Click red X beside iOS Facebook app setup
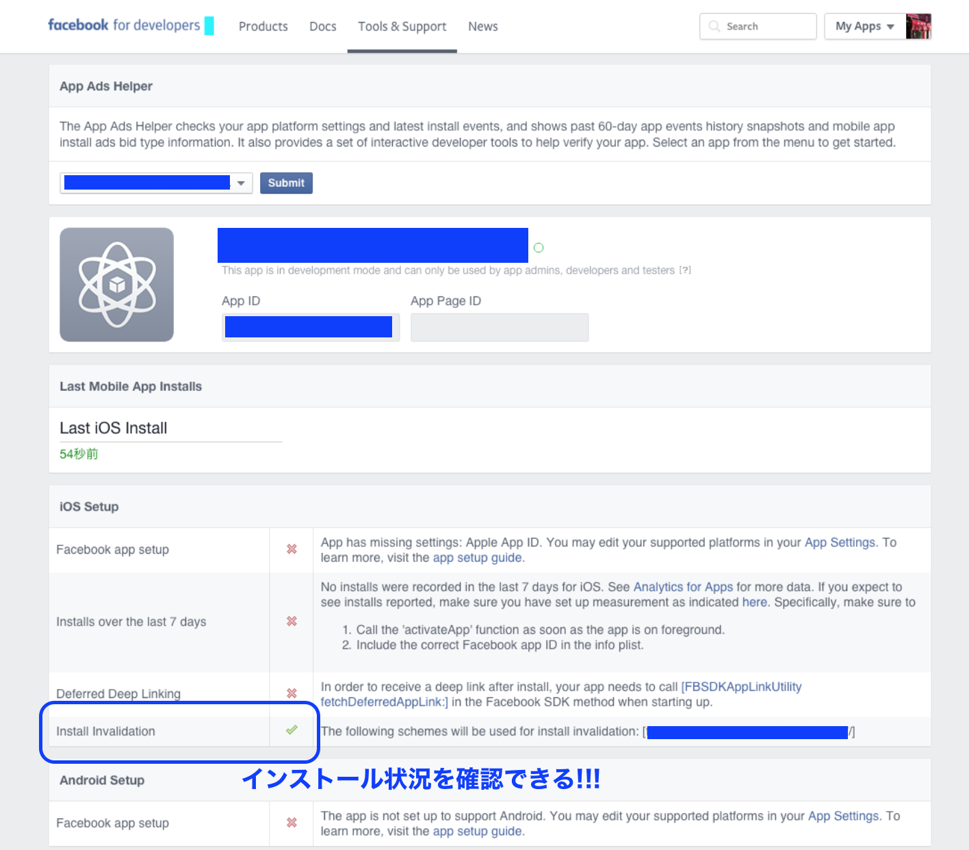Image resolution: width=969 pixels, height=850 pixels. (292, 549)
